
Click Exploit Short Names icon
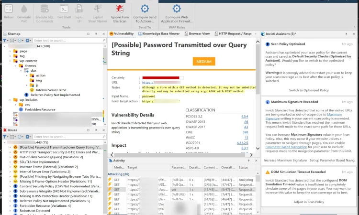pyautogui.click(x=98, y=9)
